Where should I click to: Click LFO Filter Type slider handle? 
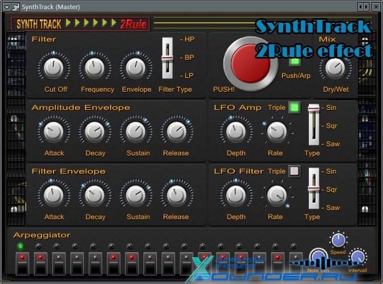coord(313,189)
